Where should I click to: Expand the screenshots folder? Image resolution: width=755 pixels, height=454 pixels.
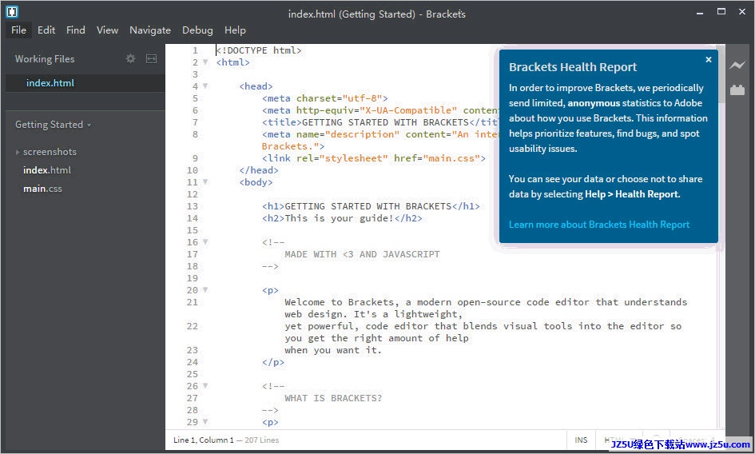click(x=18, y=152)
